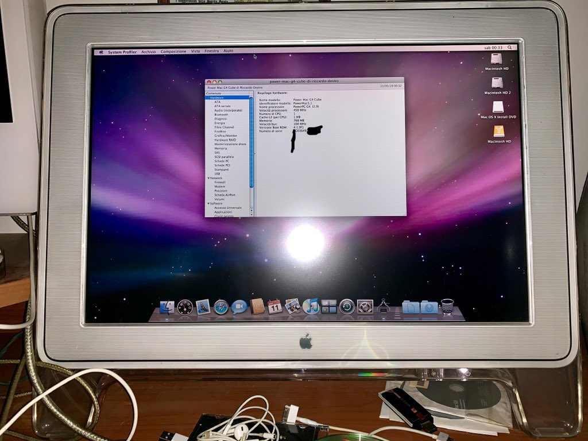Open the Composizione menu
Image resolution: width=588 pixels, height=441 pixels.
pyautogui.click(x=173, y=51)
